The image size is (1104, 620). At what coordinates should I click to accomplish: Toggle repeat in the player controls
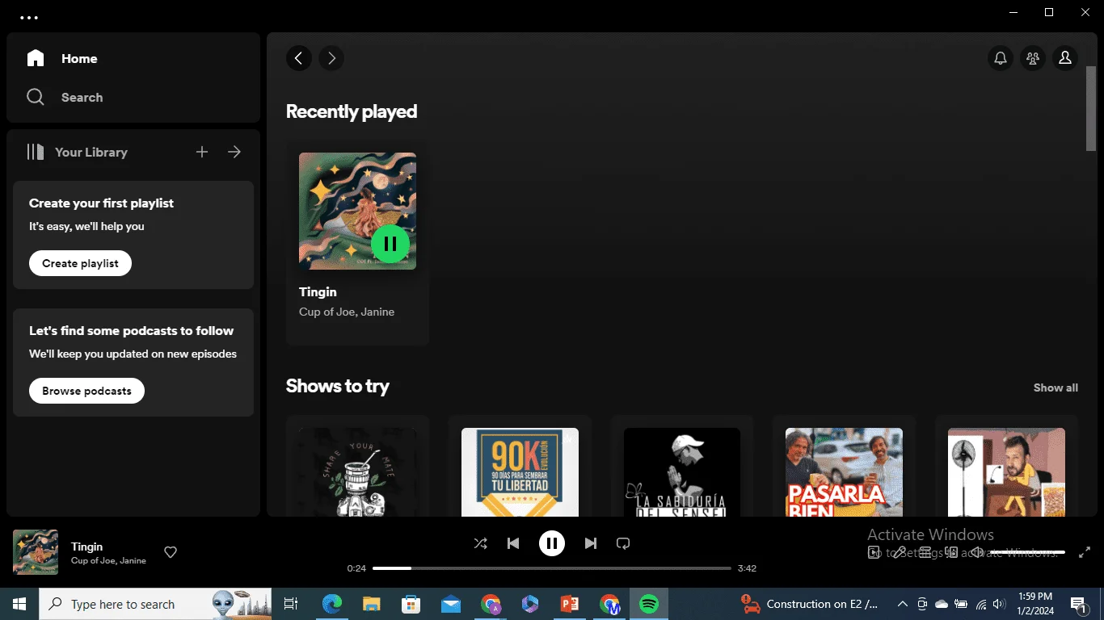coord(623,543)
